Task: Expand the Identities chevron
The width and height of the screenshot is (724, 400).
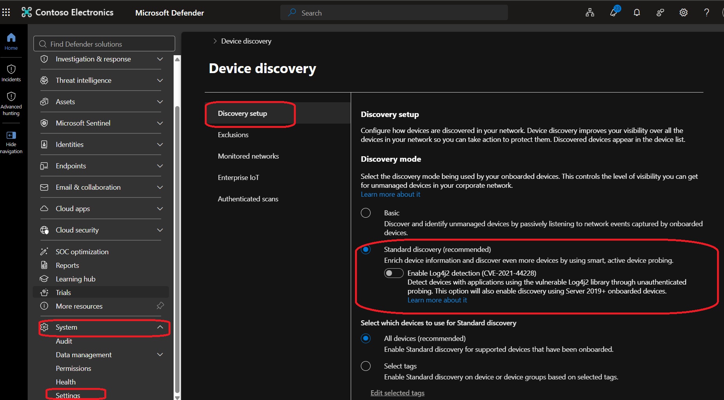Action: (x=160, y=145)
